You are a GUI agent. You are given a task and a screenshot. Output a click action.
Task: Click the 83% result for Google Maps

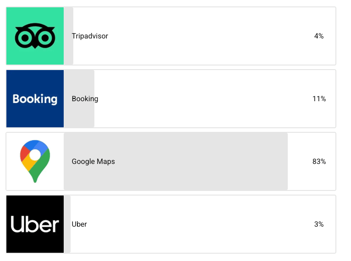tap(319, 161)
